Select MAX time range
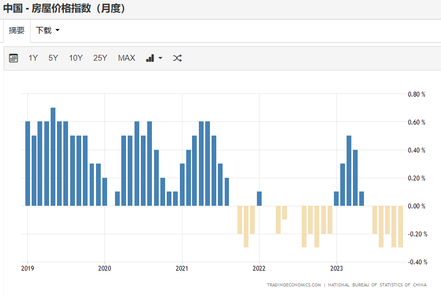The width and height of the screenshot is (441, 297). 127,58
